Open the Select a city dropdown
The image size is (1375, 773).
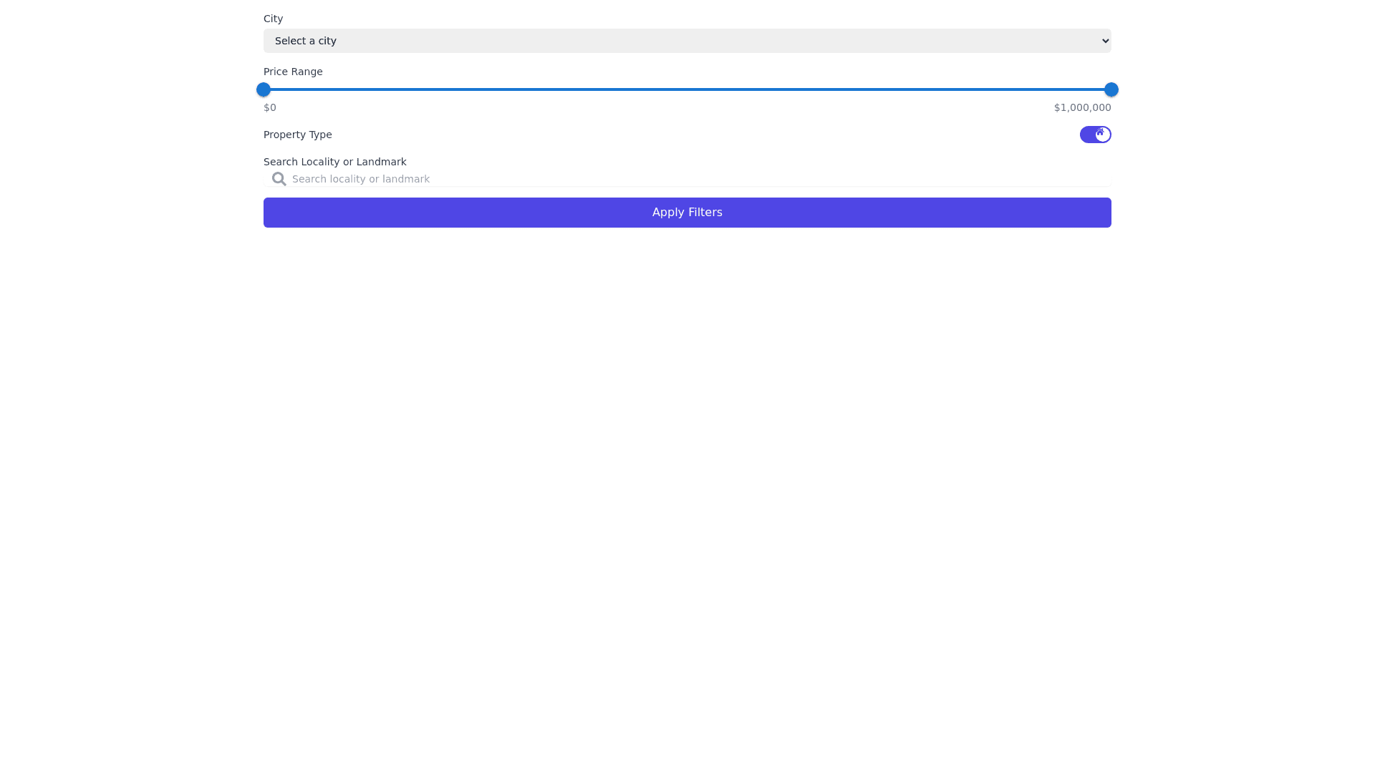[x=686, y=41]
